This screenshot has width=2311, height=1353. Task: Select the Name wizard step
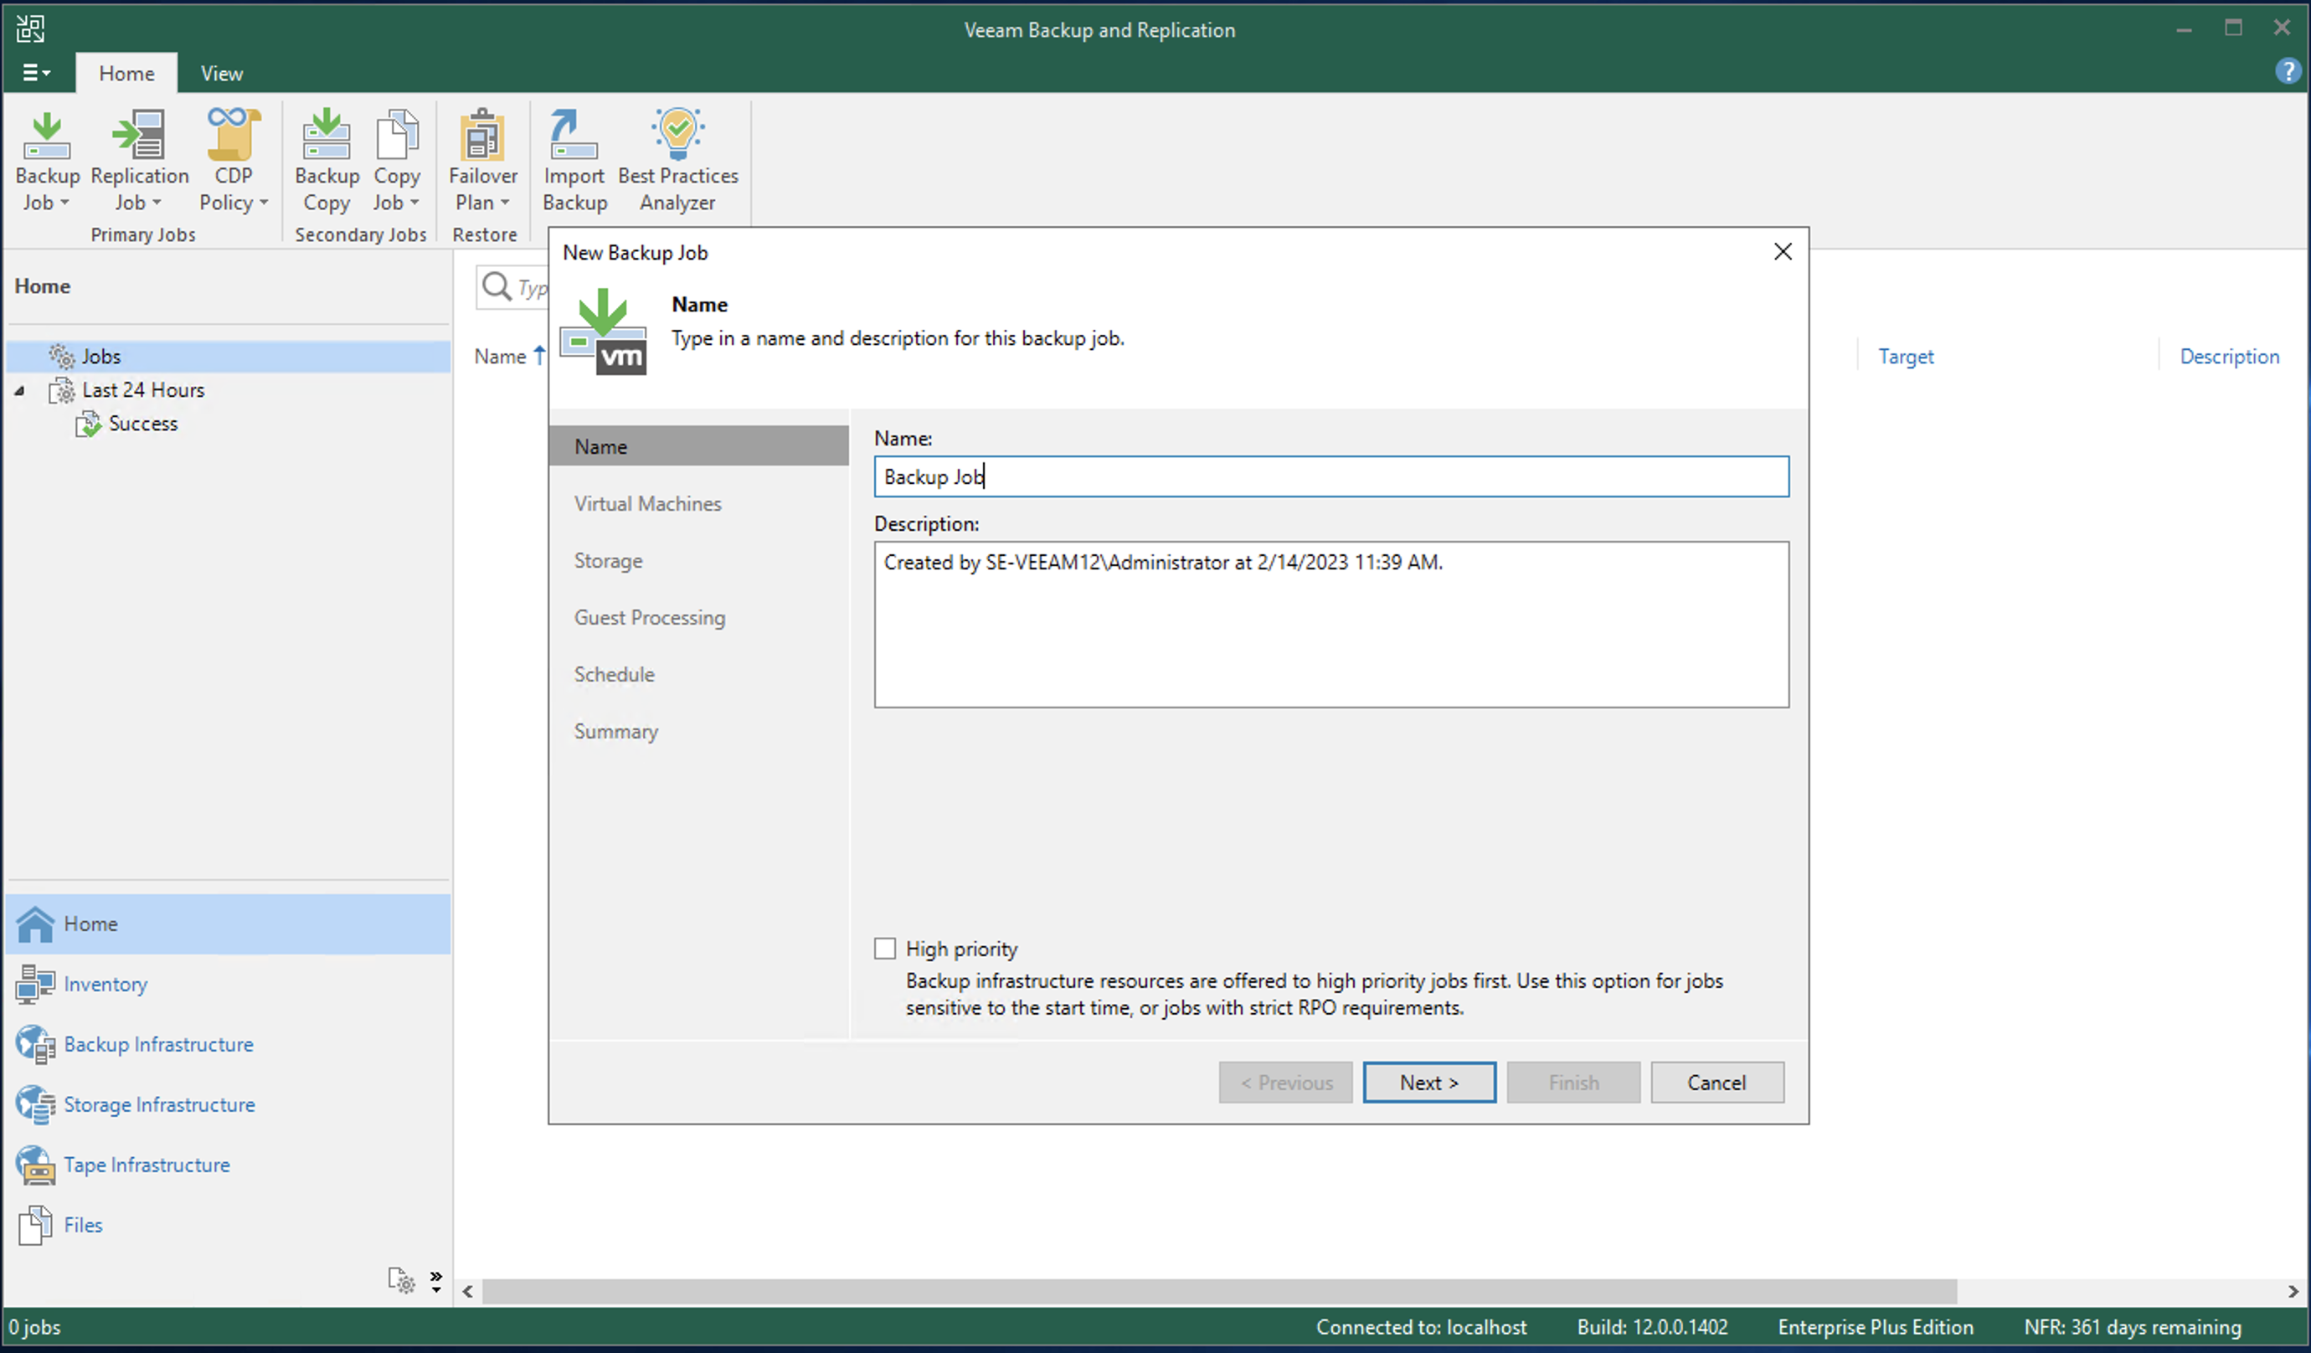tap(699, 447)
